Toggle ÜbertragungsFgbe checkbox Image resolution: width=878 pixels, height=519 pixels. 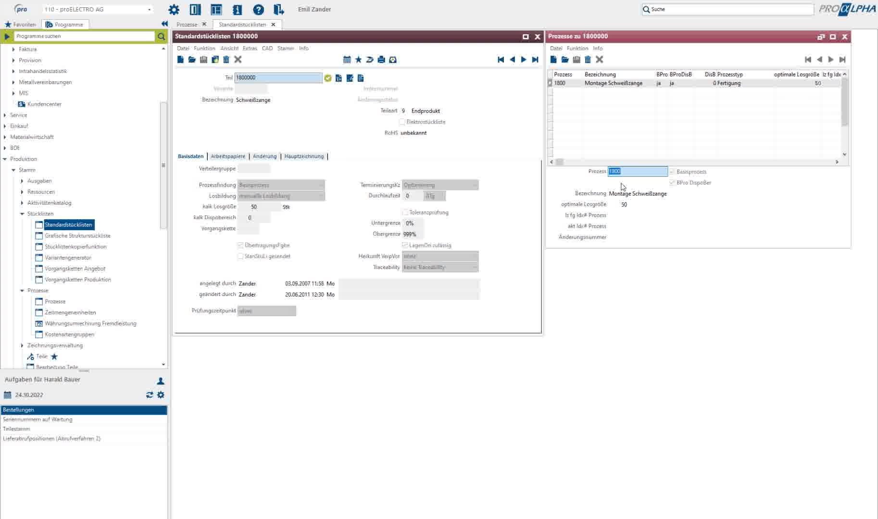click(240, 245)
